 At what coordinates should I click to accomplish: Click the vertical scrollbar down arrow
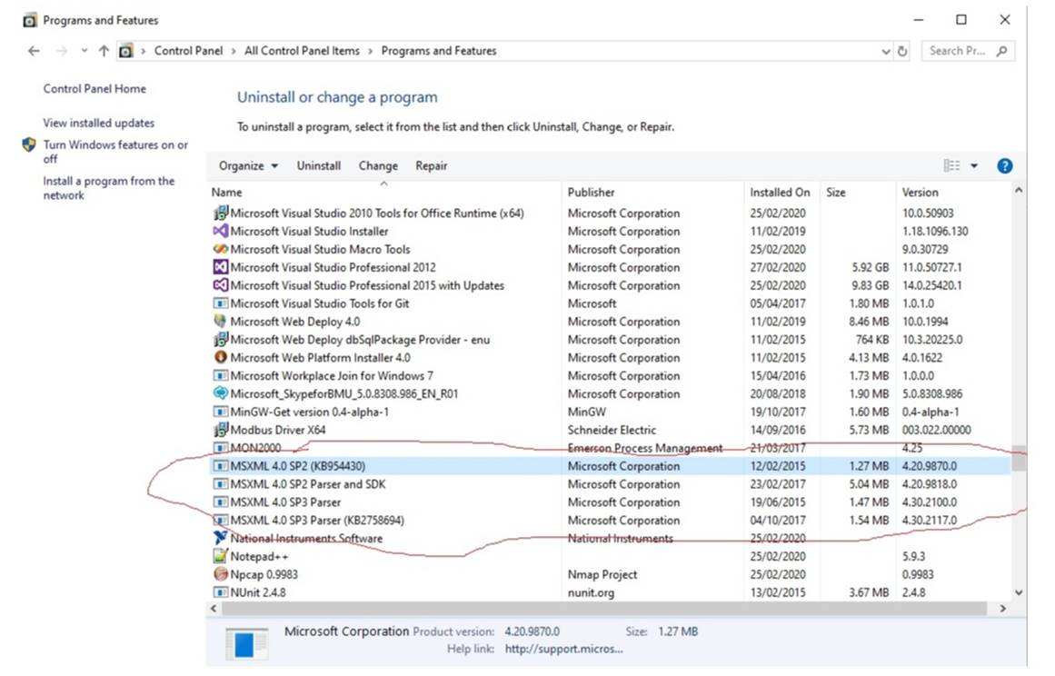(1019, 592)
